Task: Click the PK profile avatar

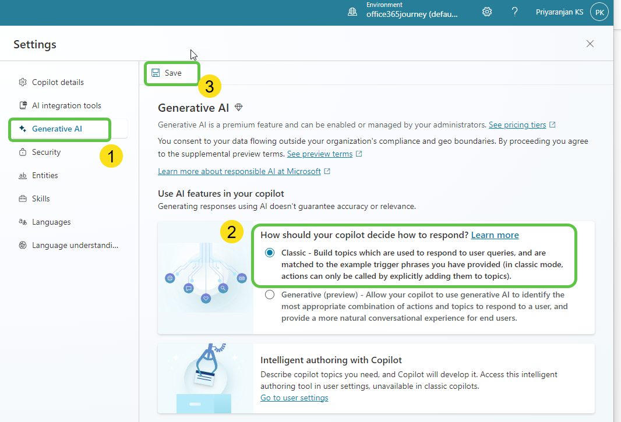Action: [599, 11]
